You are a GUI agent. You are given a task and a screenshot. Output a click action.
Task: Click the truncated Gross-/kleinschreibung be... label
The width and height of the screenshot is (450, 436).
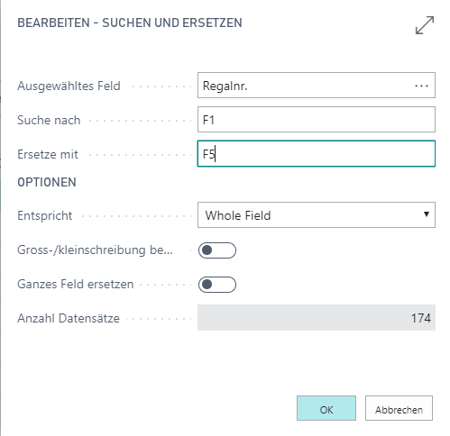[x=95, y=250]
